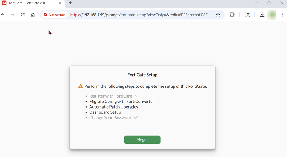Open a new browser tab
The height and width of the screenshot is (157, 287).
tap(70, 3)
